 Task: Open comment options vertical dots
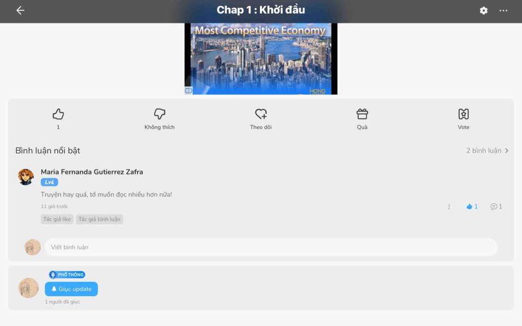449,207
